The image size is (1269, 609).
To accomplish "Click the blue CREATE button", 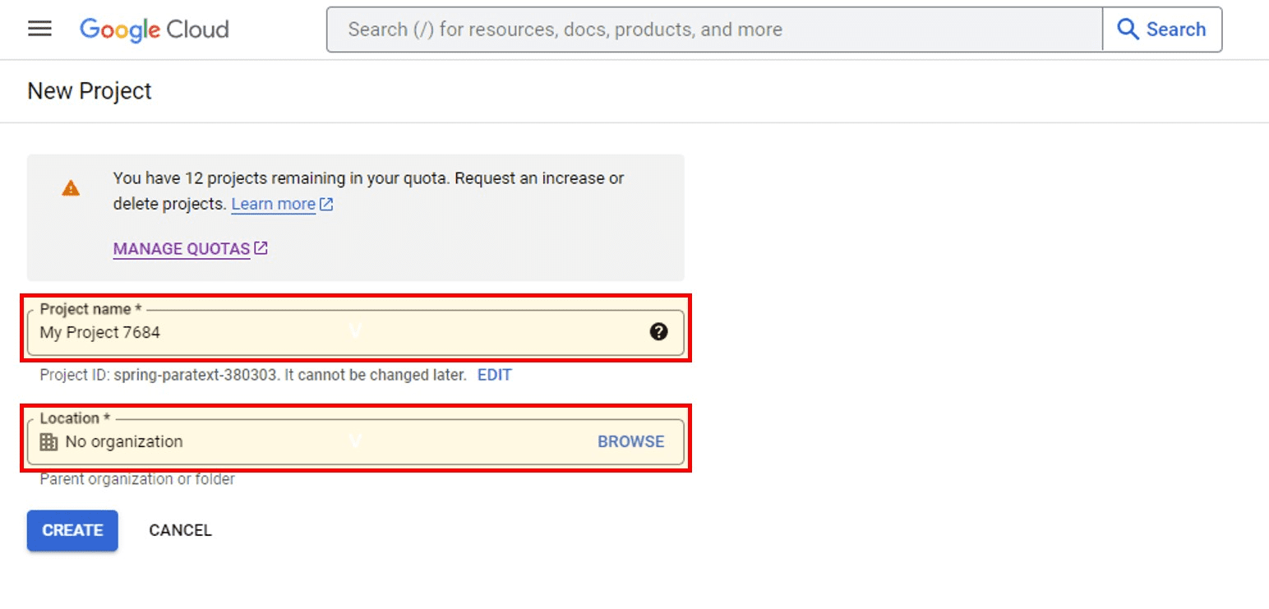I will coord(72,530).
